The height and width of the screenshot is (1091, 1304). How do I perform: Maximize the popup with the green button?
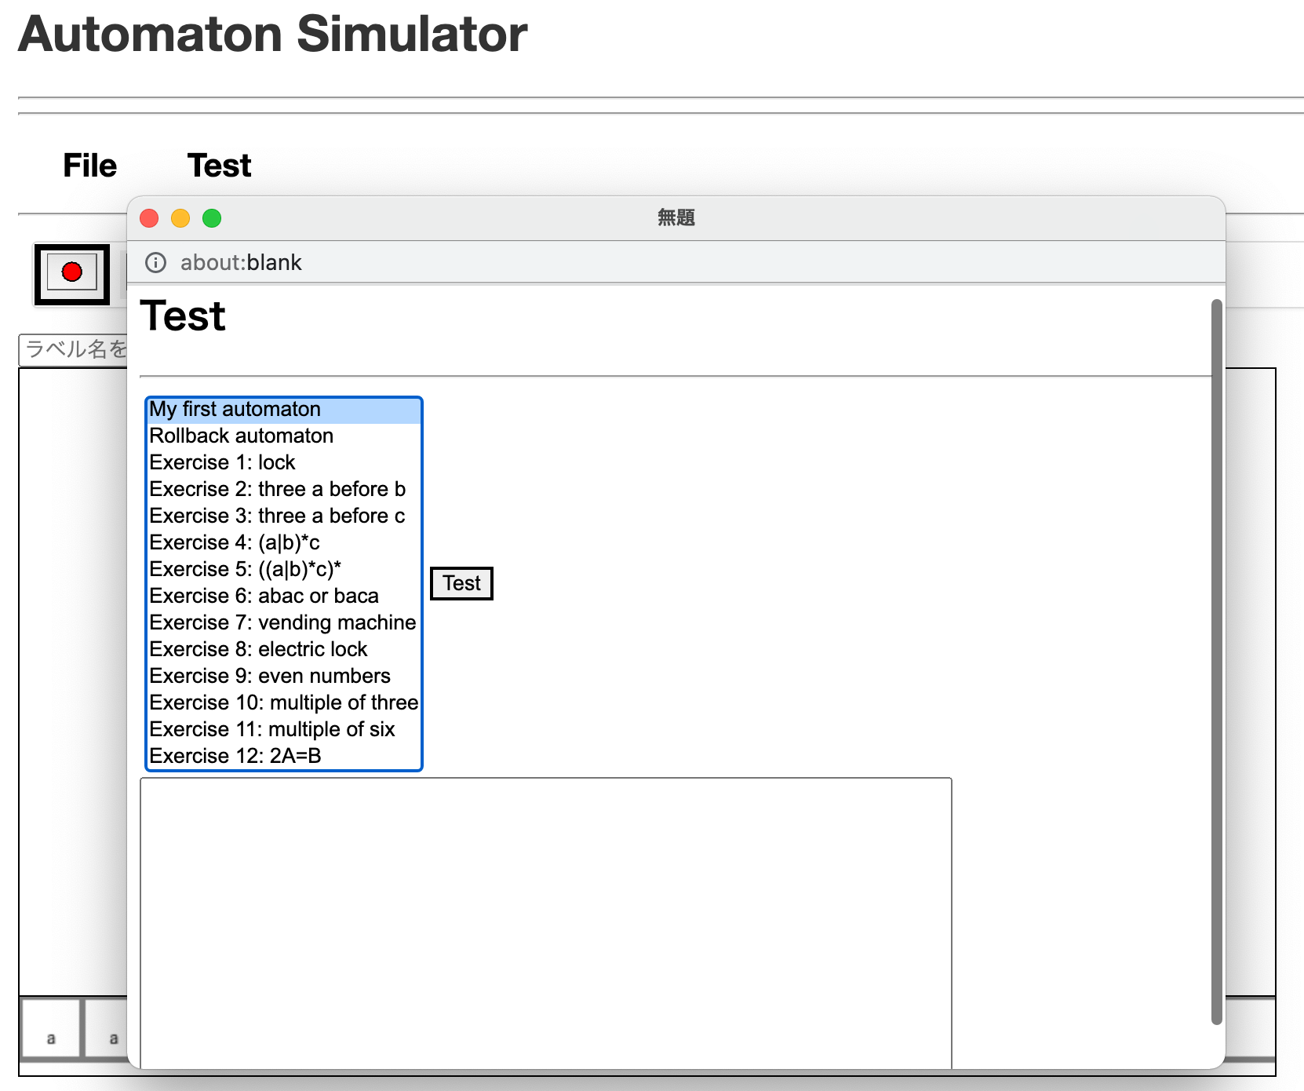[212, 218]
